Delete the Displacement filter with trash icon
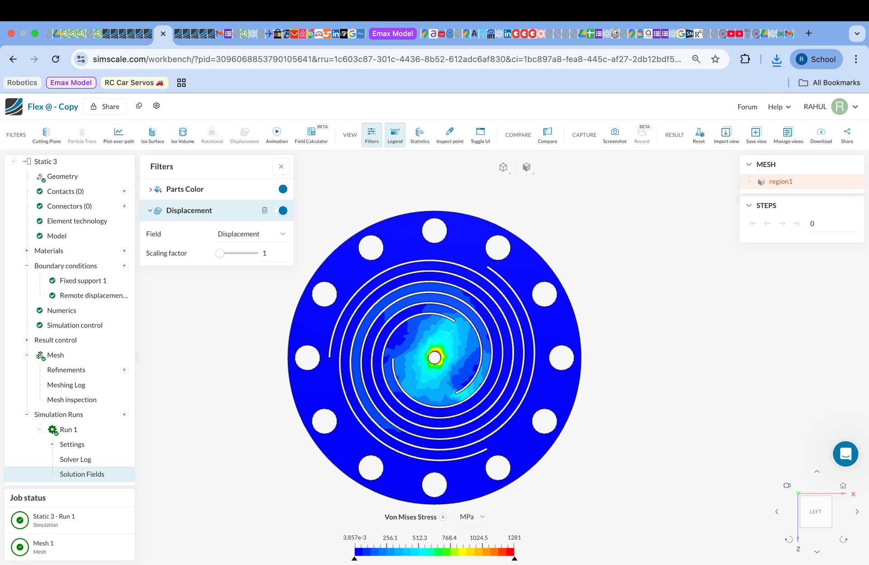The height and width of the screenshot is (565, 869). (264, 210)
